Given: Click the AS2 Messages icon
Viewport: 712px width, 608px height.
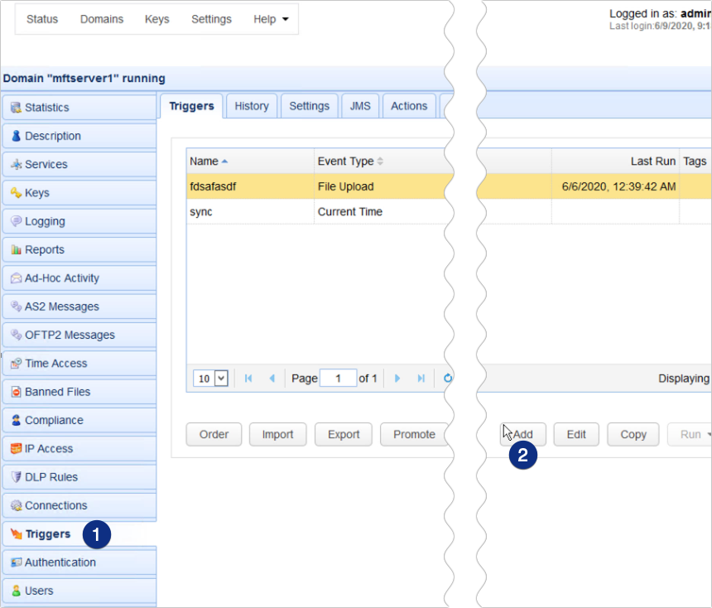Looking at the screenshot, I should (x=15, y=306).
